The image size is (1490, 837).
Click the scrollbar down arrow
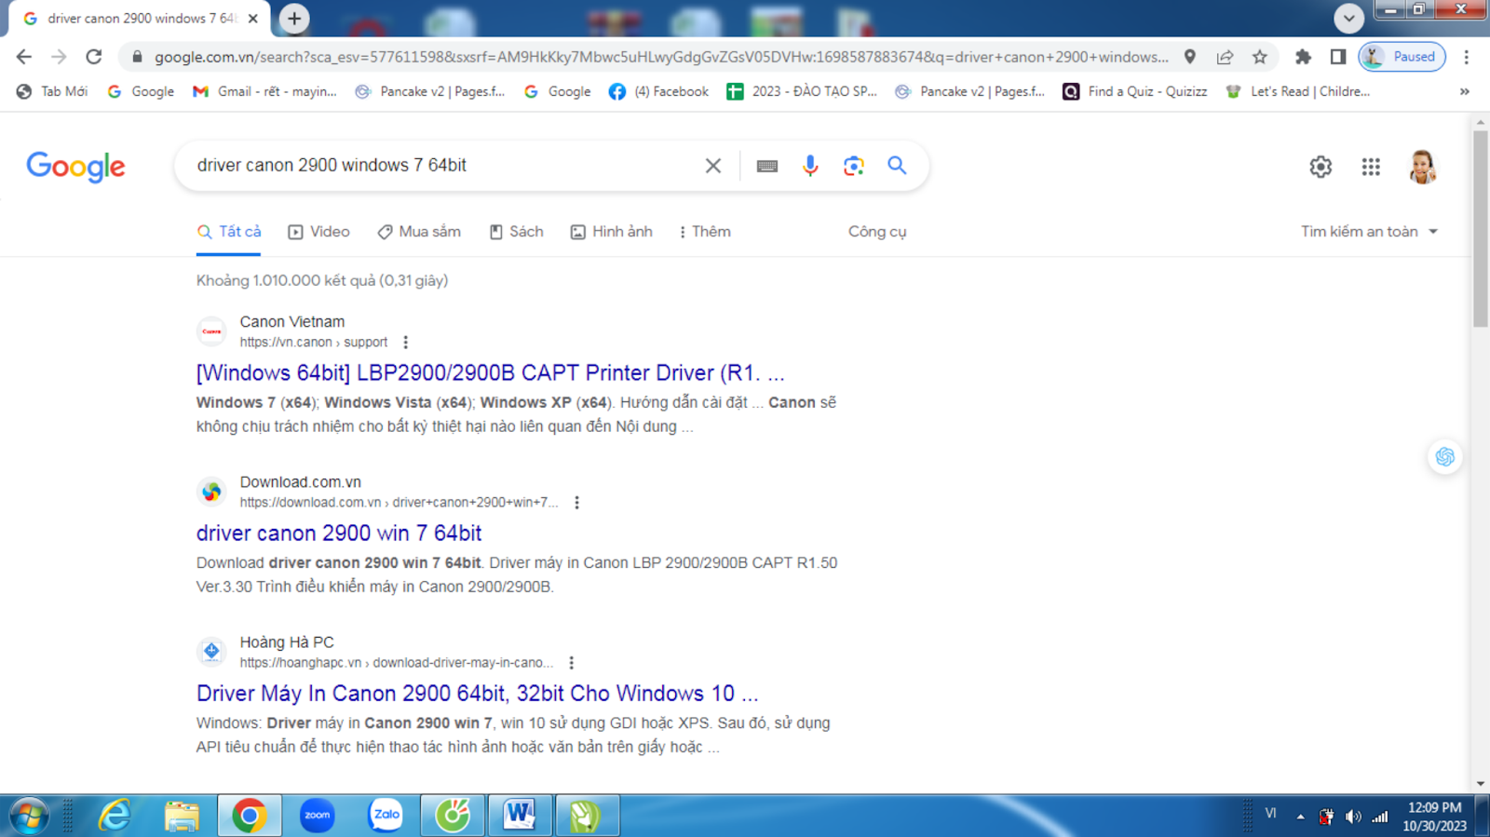click(1481, 784)
